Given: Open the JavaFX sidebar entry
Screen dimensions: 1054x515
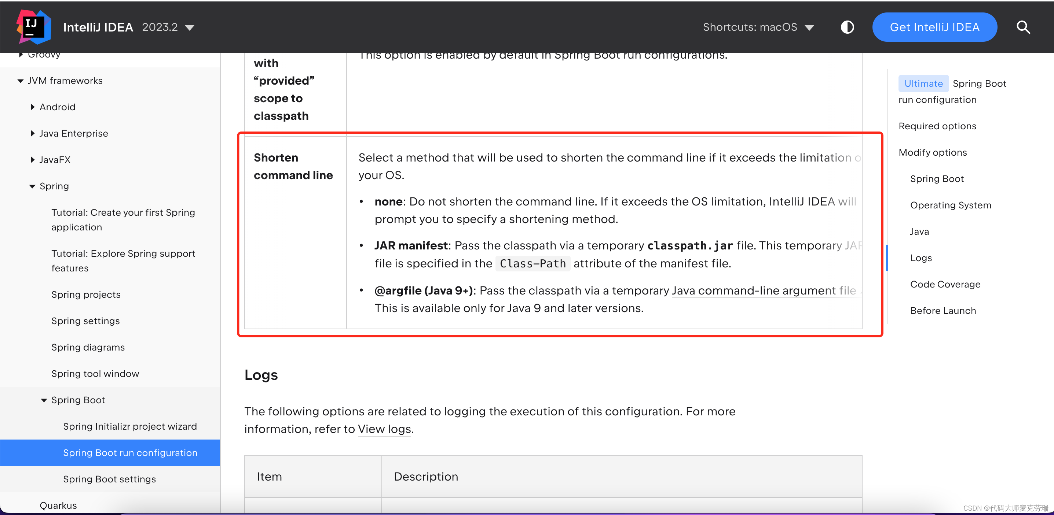Looking at the screenshot, I should [55, 160].
